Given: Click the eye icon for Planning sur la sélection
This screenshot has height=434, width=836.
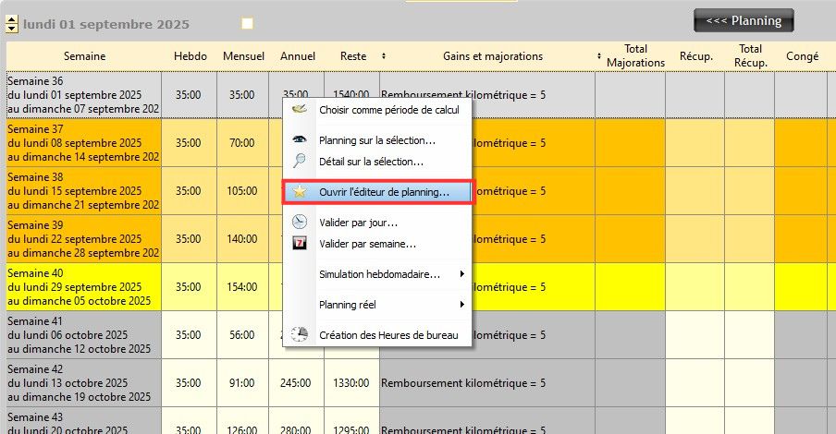Looking at the screenshot, I should click(300, 140).
